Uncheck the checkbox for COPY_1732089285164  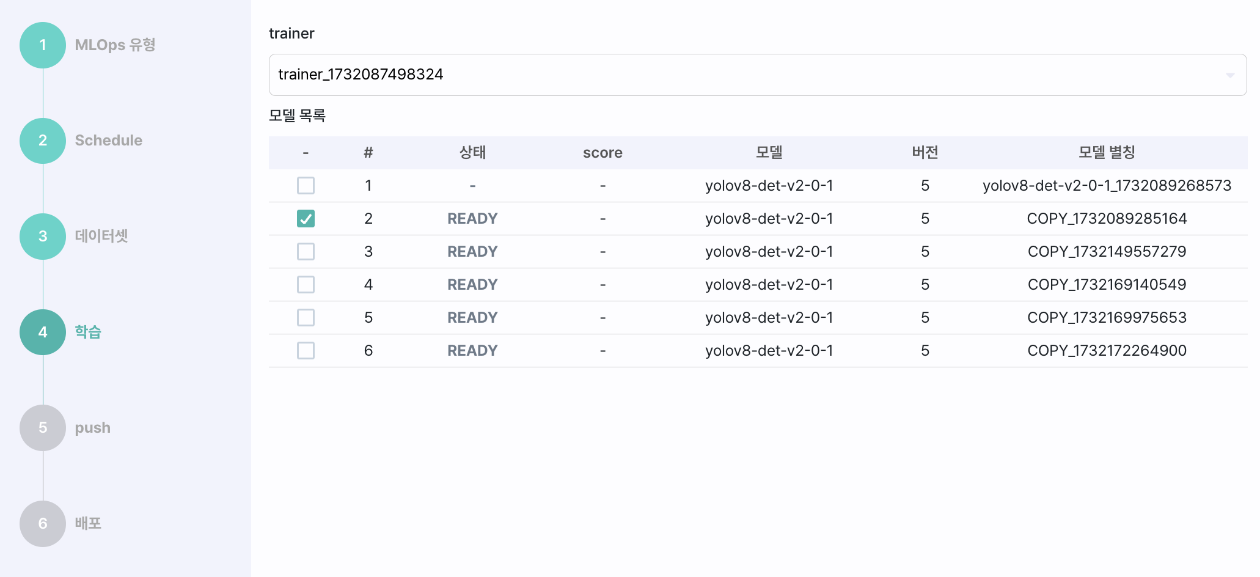tap(306, 218)
